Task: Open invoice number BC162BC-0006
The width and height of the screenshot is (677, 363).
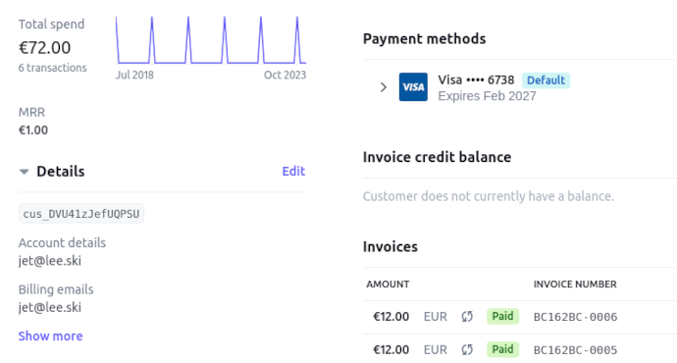Action: (x=575, y=317)
